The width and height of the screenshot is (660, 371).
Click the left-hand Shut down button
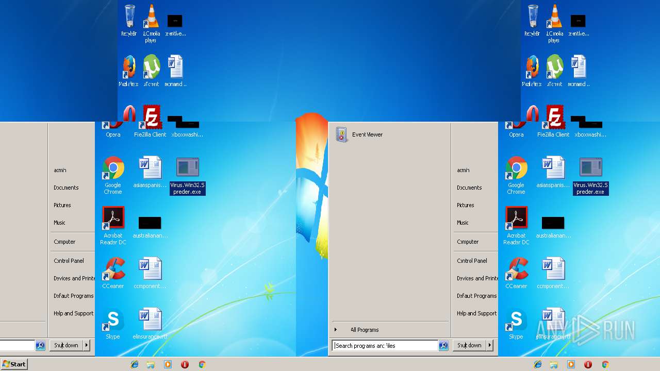coord(66,345)
